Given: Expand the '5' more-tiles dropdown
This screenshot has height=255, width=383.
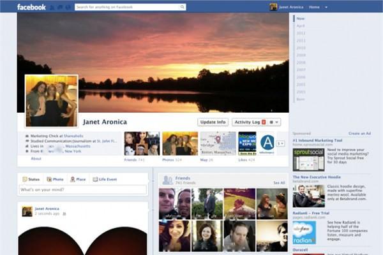Looking at the screenshot, I should pyautogui.click(x=280, y=143).
